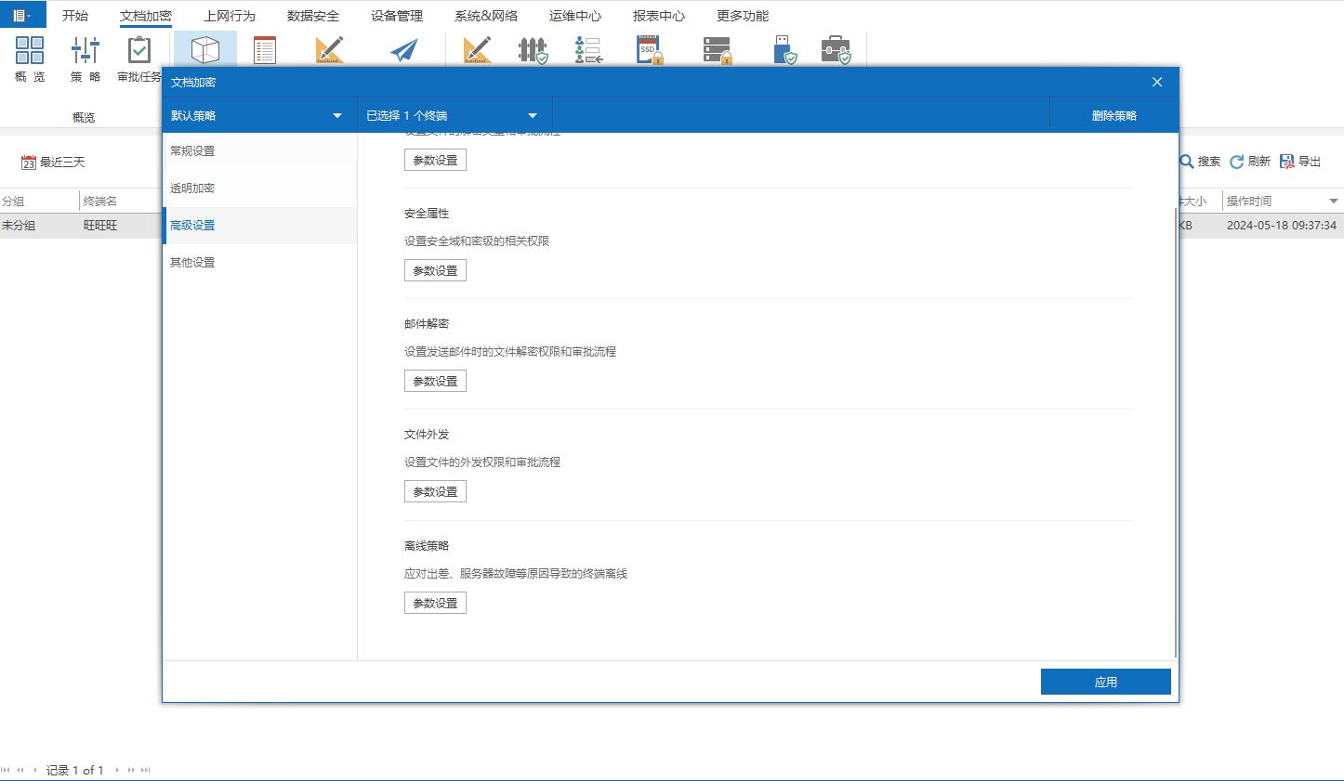Switch to the 系统&网络 ribbon tab

[486, 16]
